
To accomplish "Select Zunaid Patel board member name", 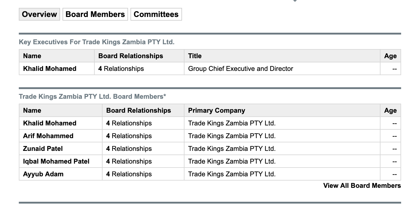I will pyautogui.click(x=43, y=149).
